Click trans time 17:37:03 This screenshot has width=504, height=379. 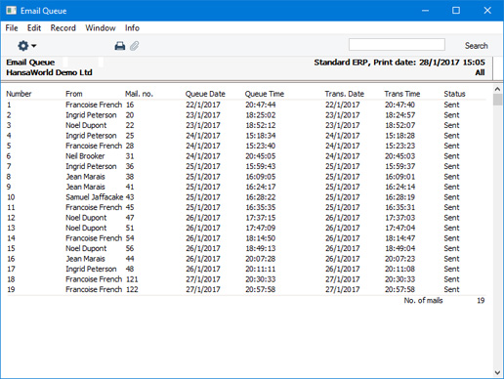400,218
